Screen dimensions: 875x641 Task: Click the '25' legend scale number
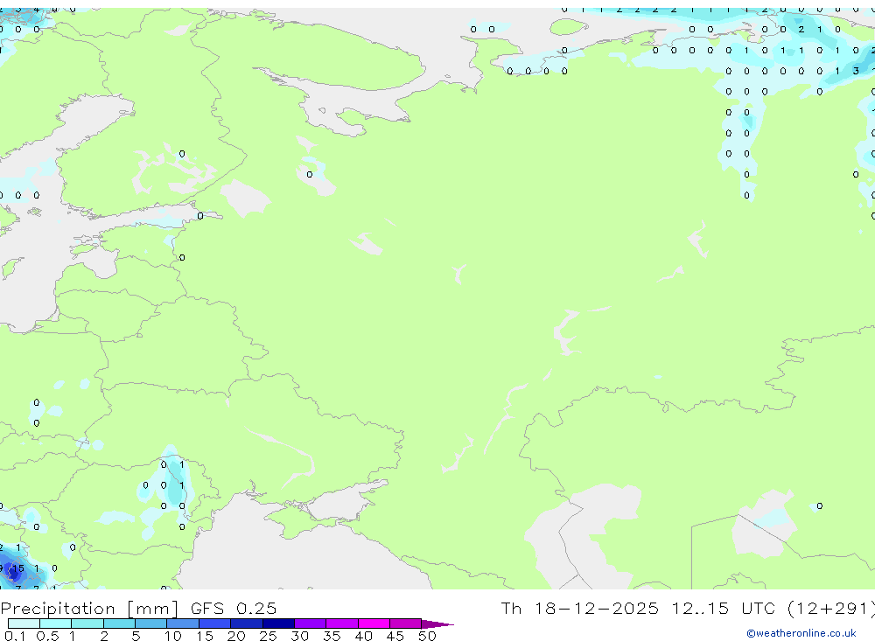269,636
